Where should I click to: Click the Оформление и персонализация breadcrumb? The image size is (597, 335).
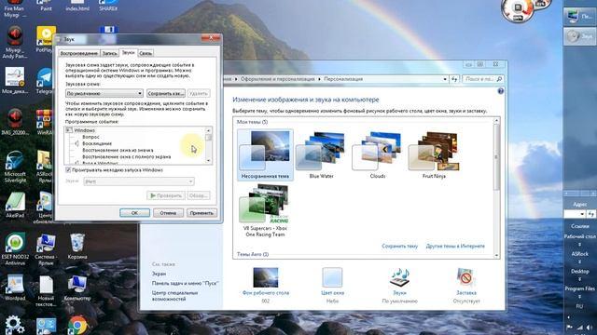(x=278, y=79)
